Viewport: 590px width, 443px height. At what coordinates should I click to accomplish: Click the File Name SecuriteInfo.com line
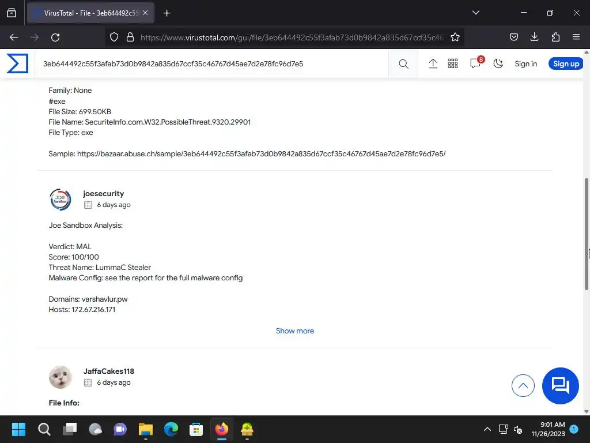(150, 122)
